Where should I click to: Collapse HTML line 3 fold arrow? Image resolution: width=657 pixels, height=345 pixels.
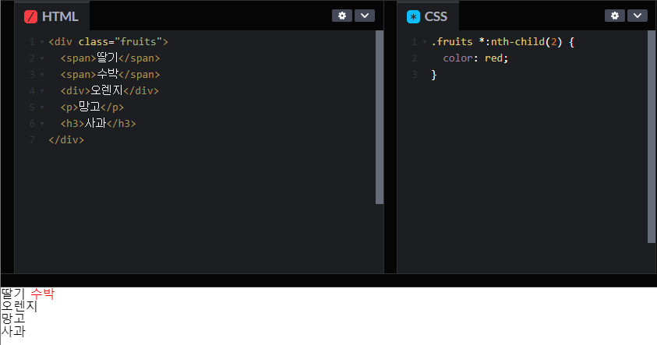click(x=42, y=75)
